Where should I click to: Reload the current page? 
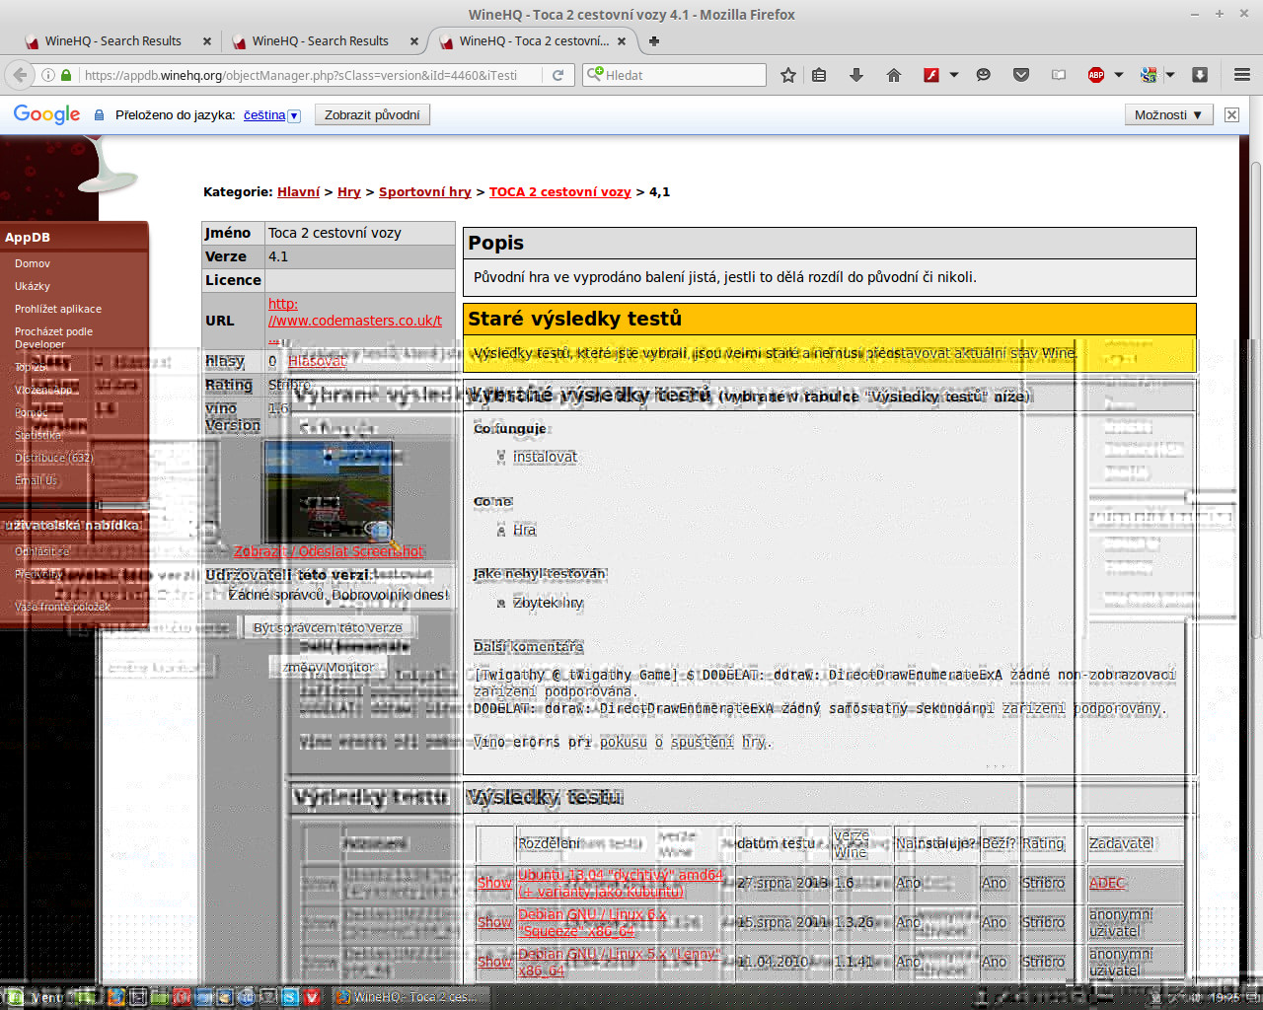click(x=557, y=75)
